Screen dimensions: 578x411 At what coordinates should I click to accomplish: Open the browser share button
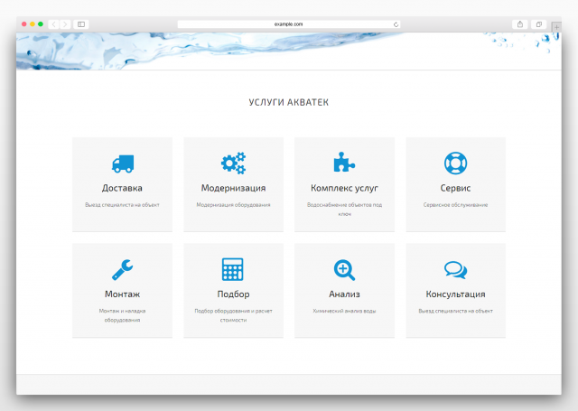(520, 24)
